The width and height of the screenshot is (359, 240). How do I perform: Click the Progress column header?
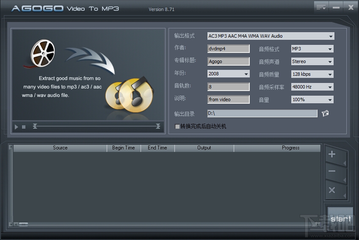click(x=277, y=148)
